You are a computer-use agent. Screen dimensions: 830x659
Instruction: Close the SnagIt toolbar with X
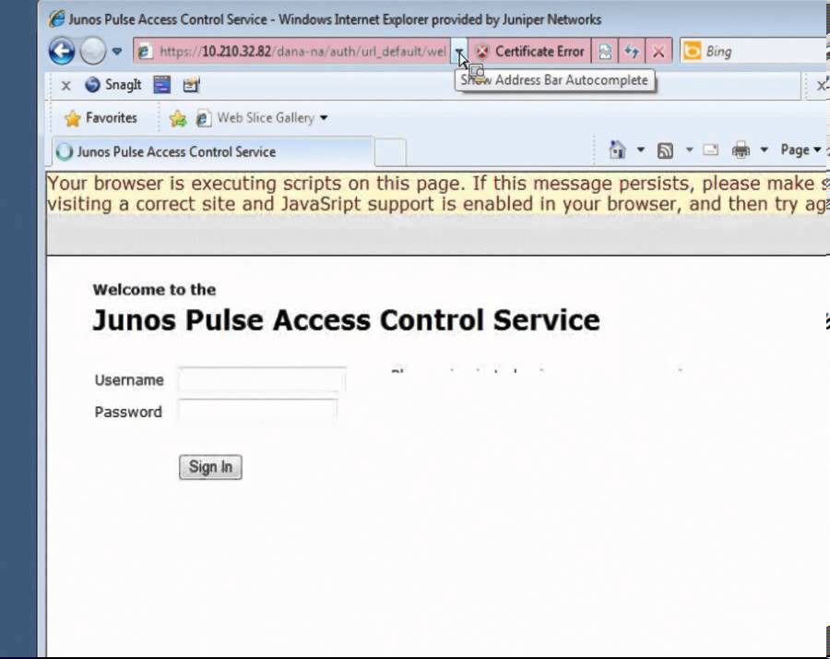tap(65, 85)
